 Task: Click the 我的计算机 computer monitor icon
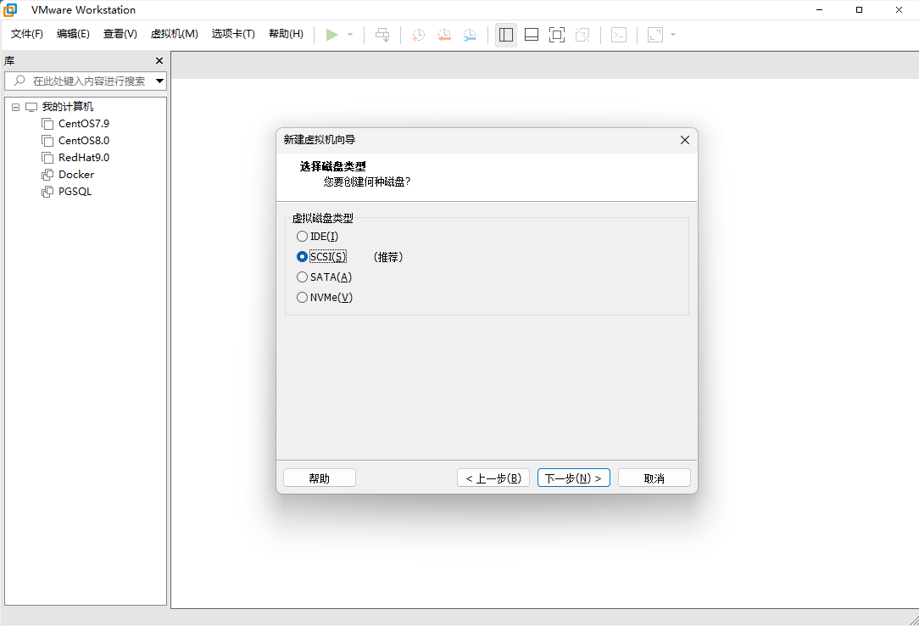[x=31, y=107]
